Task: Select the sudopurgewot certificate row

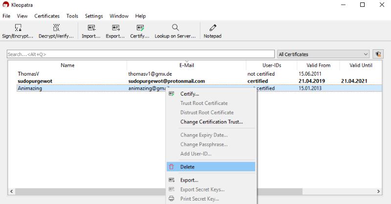Action: (199, 81)
